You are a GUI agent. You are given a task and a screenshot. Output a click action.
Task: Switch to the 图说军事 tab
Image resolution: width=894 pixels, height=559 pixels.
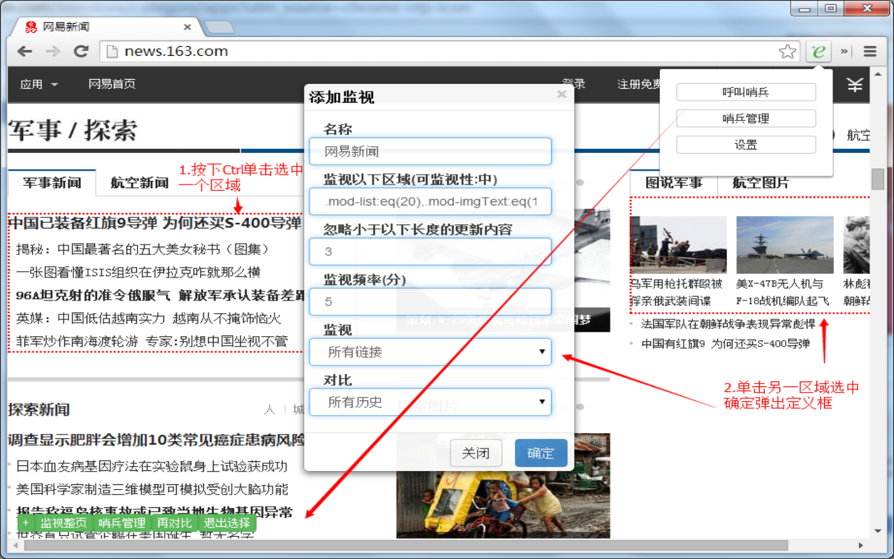tap(674, 183)
